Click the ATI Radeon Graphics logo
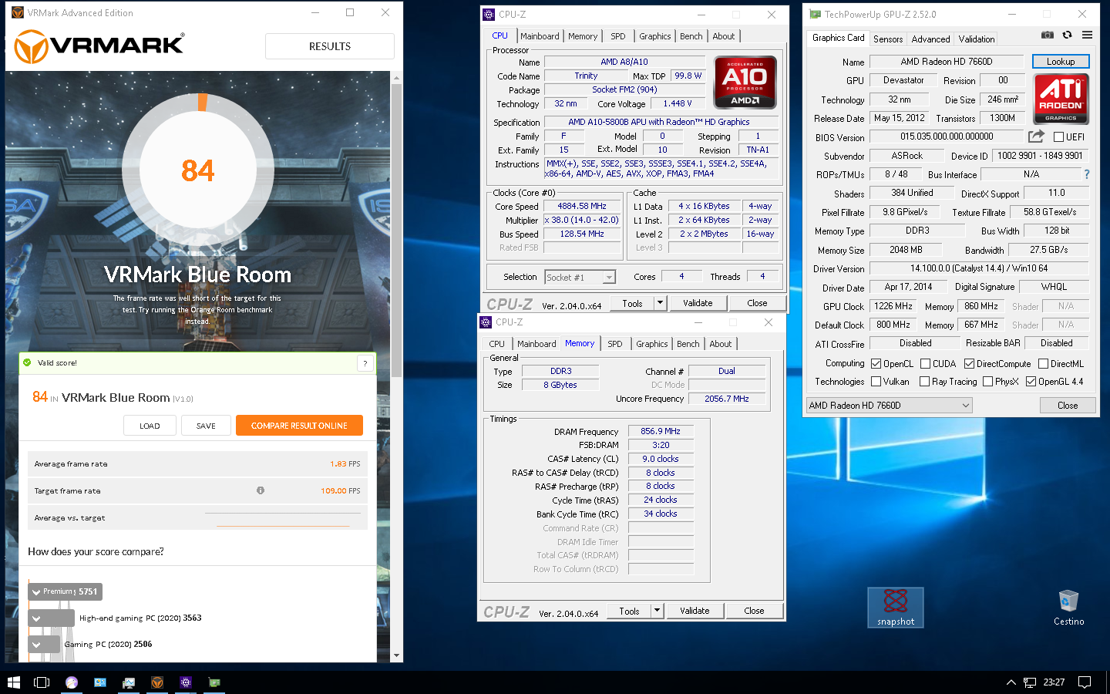Viewport: 1110px width, 694px height. [x=1061, y=99]
